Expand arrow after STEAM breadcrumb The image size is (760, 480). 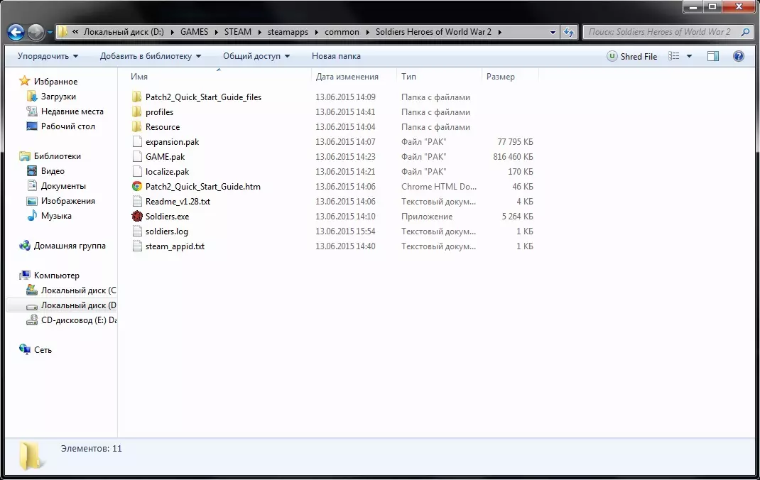[x=259, y=32]
